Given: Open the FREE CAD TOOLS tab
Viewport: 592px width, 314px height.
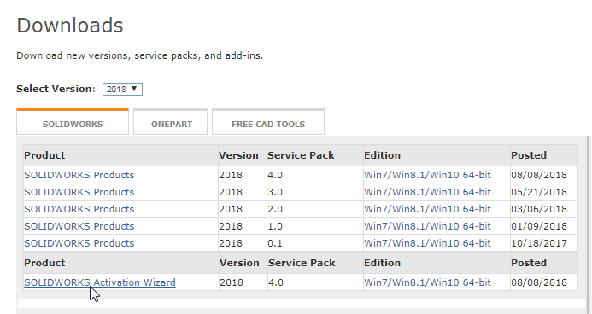Looking at the screenshot, I should tap(268, 121).
